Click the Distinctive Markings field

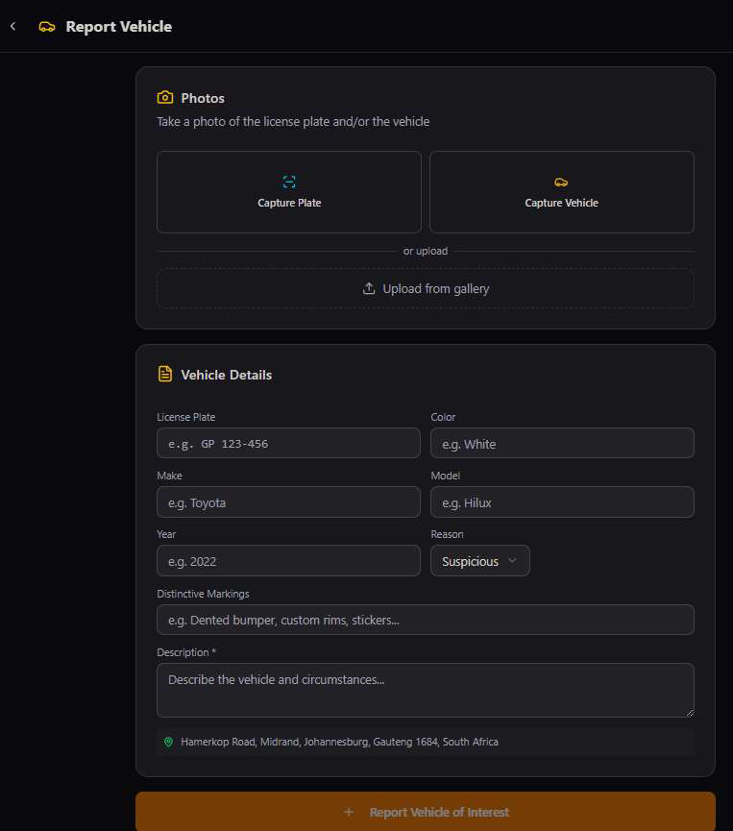[x=426, y=620]
